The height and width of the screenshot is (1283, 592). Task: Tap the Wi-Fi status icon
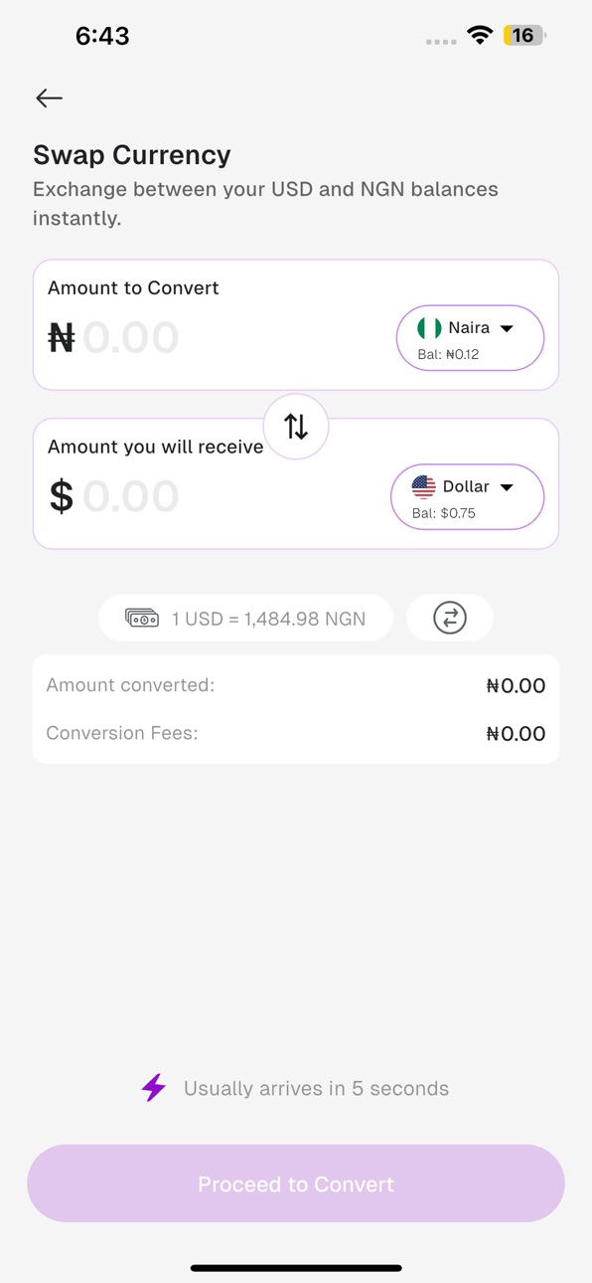[481, 36]
